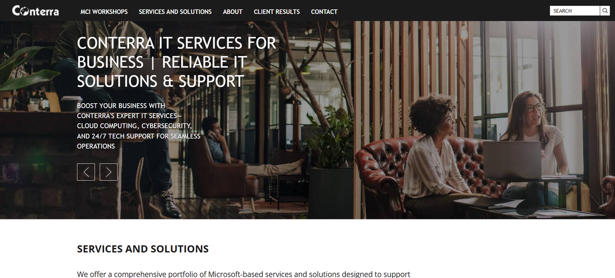Advance to the next hero slide arrow

(x=109, y=172)
